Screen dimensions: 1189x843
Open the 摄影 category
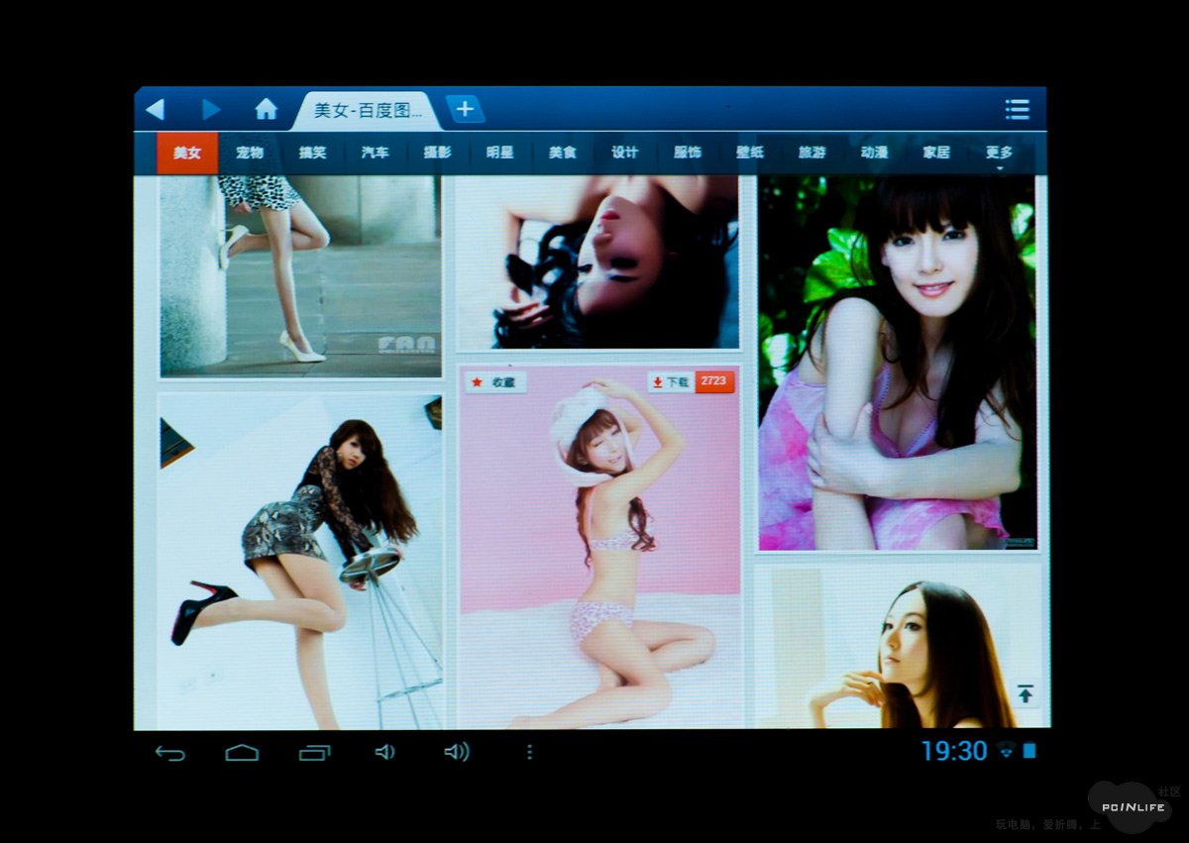pyautogui.click(x=437, y=153)
